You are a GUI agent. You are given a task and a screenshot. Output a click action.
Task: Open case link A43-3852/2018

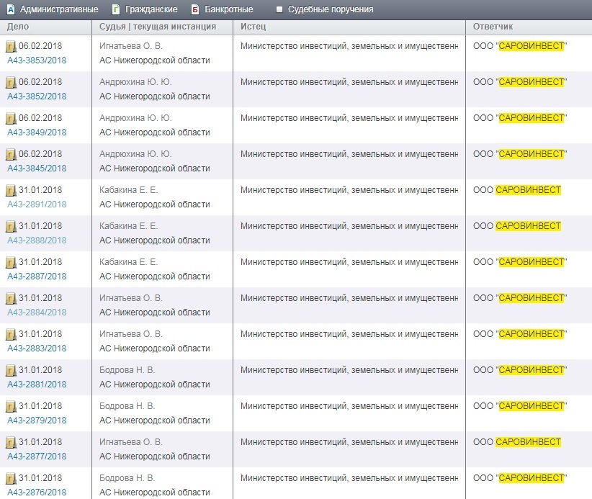click(37, 96)
